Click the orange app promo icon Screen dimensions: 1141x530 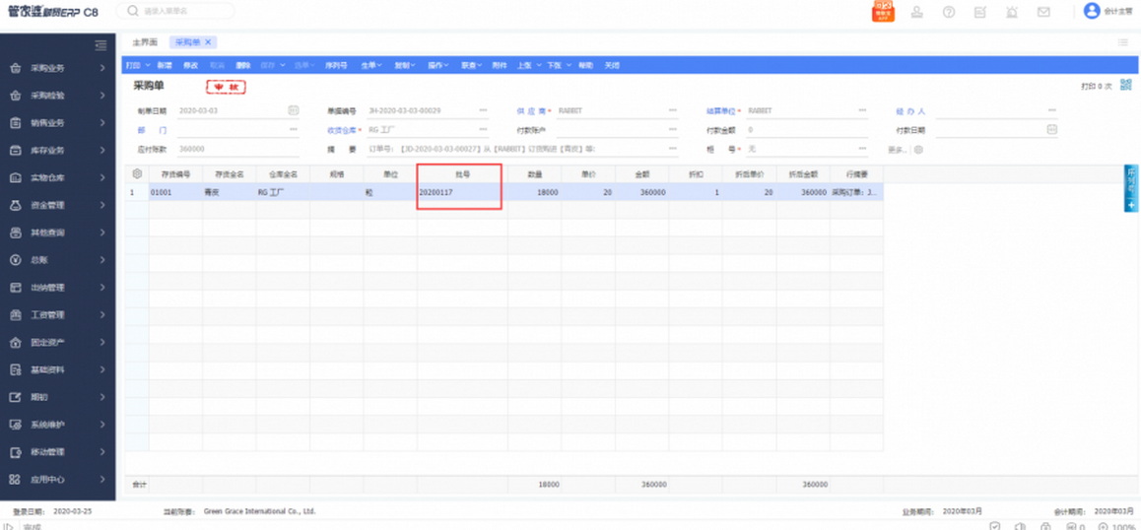[x=883, y=12]
